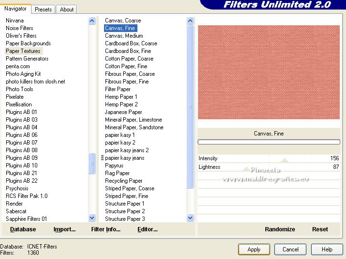This screenshot has height=259, width=346.
Task: Choose the Canvas, Medium filter
Action: click(124, 36)
